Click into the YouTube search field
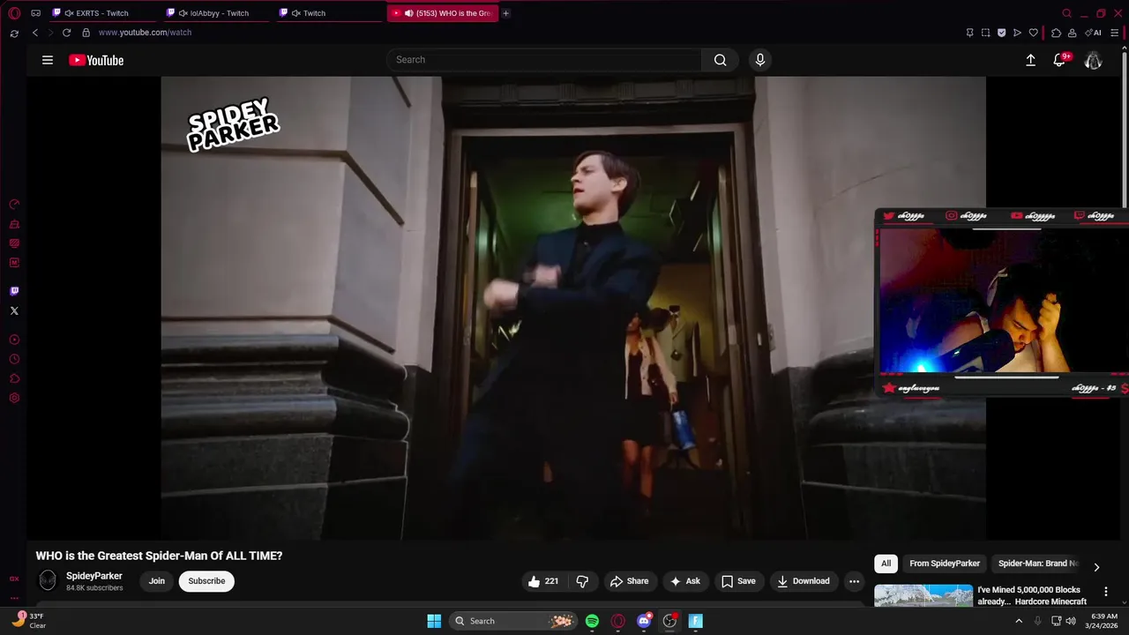This screenshot has width=1129, height=635. [544, 60]
